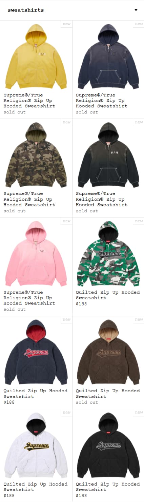The image size is (144, 503).
Task: Open yellow True Religion hoodie image
Action: click(36, 57)
